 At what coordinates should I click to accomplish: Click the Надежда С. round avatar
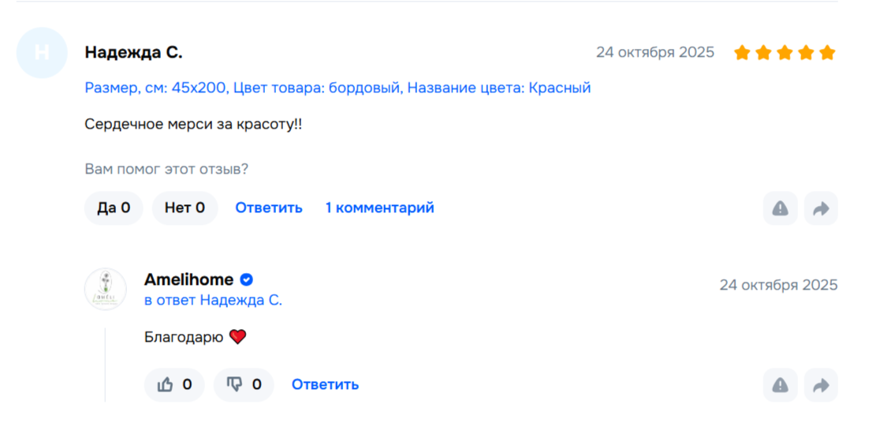pos(42,53)
